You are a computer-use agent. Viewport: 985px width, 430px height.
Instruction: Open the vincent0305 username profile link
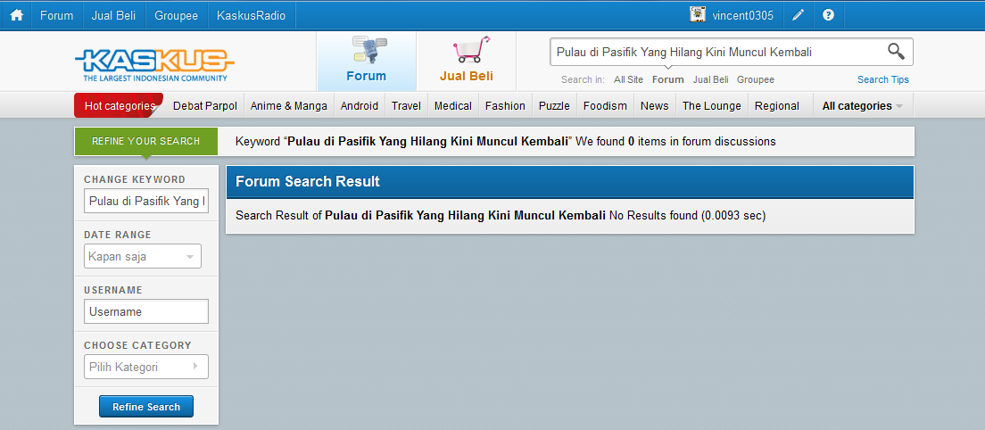742,16
